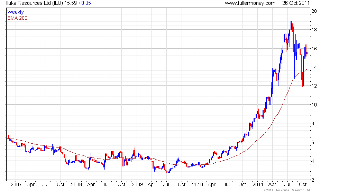
Task: Click the '© 2011 Stockcube Research Ltd' copyright text
Action: [286, 190]
